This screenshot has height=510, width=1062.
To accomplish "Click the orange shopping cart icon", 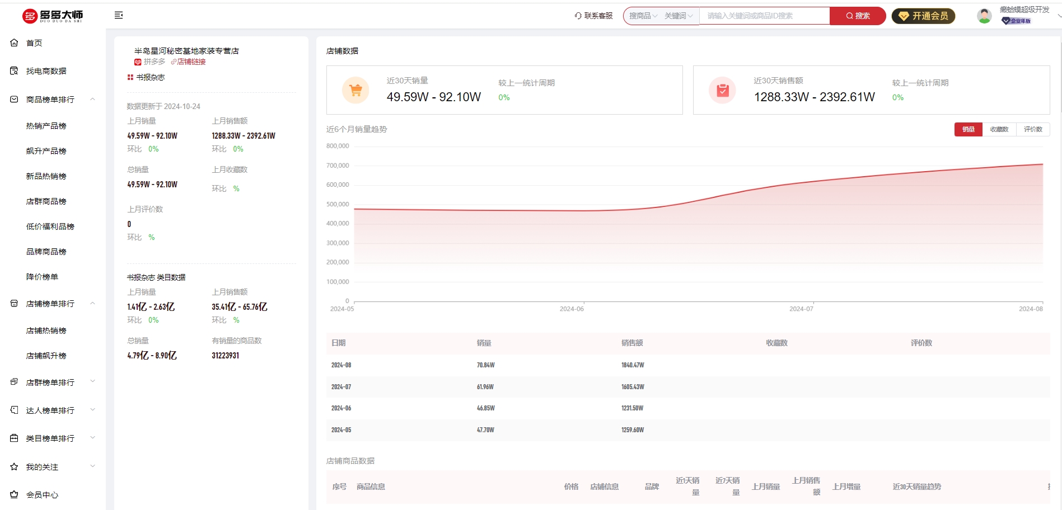I will pos(355,90).
